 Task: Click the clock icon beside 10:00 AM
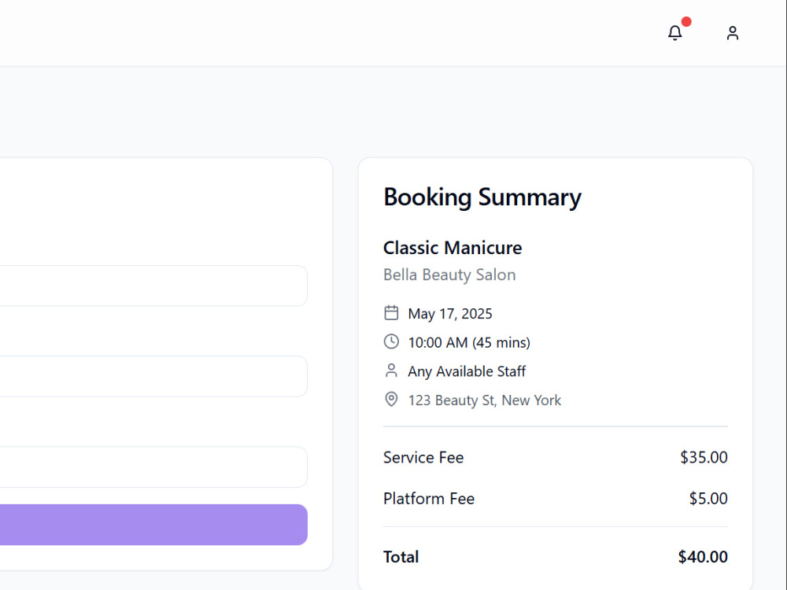(x=391, y=341)
